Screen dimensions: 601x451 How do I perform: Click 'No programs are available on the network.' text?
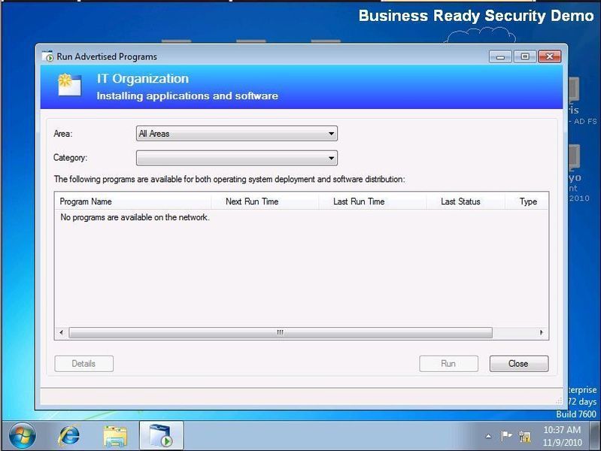(x=135, y=217)
